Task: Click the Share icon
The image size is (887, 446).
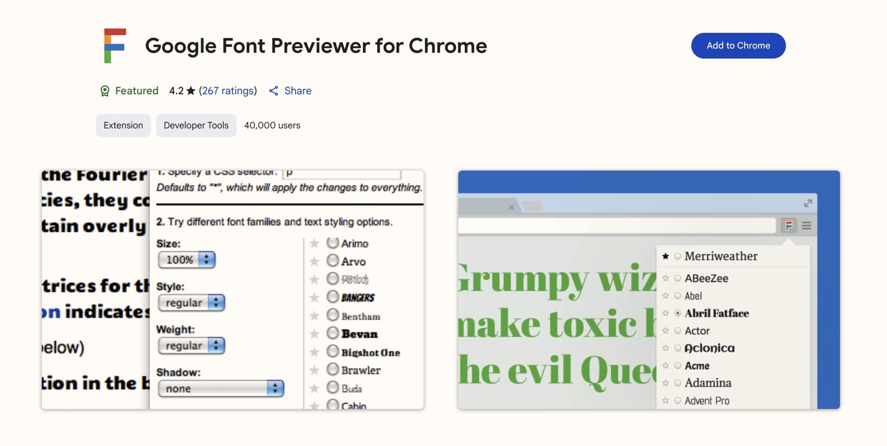Action: [x=274, y=91]
